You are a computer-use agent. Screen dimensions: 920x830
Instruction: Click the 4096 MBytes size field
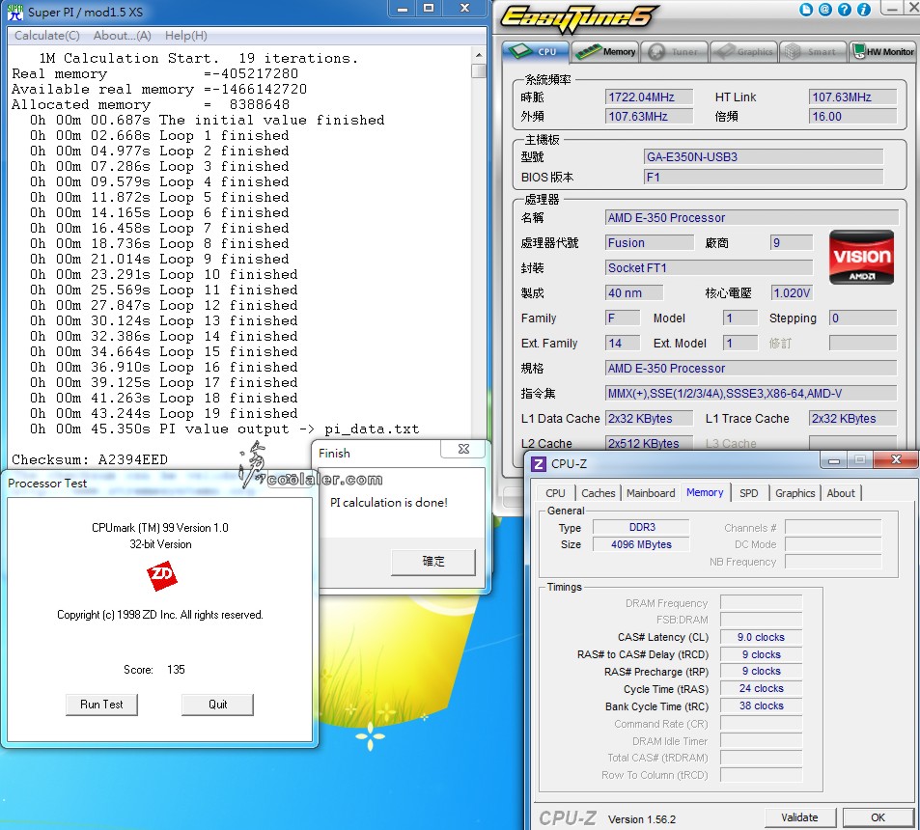641,544
